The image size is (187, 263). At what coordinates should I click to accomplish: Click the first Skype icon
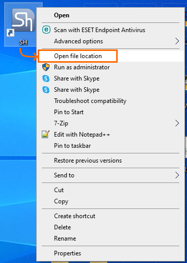[46, 78]
